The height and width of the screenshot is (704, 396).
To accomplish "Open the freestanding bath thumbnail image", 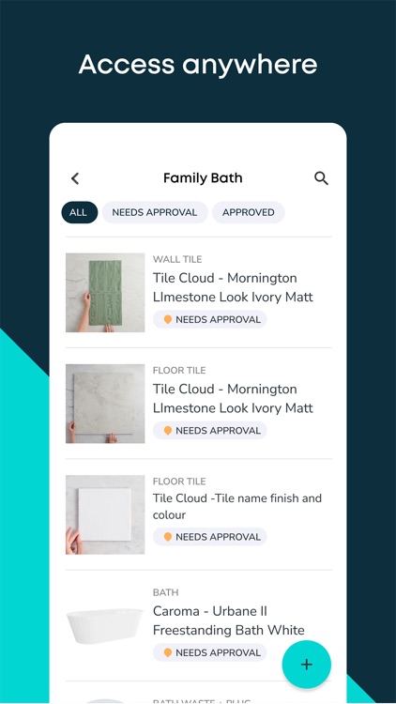I will point(105,626).
